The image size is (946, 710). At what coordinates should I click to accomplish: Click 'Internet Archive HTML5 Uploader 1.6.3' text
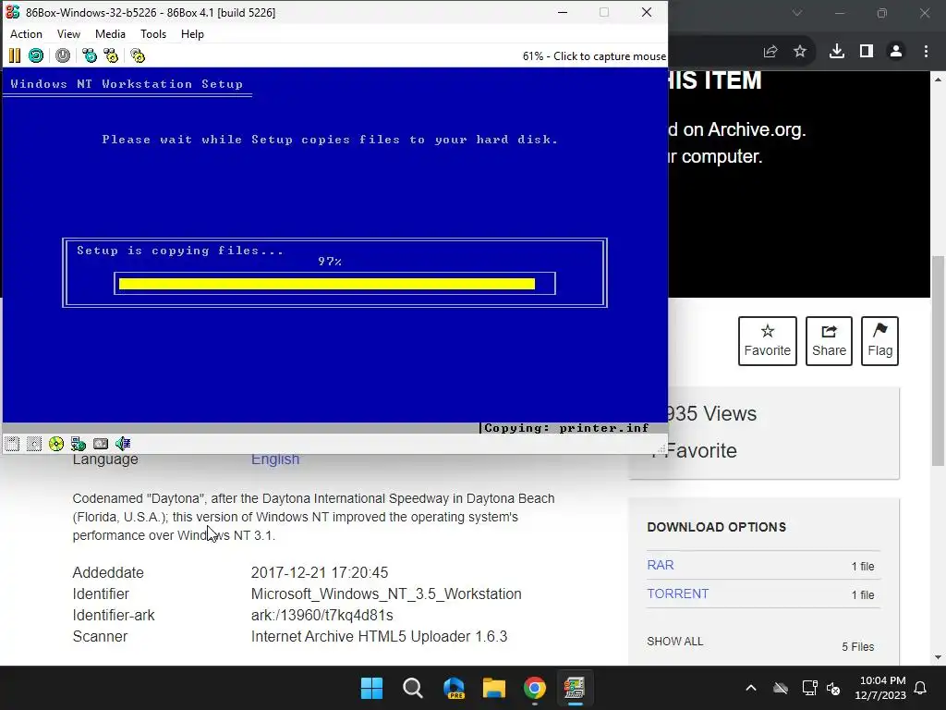point(379,636)
